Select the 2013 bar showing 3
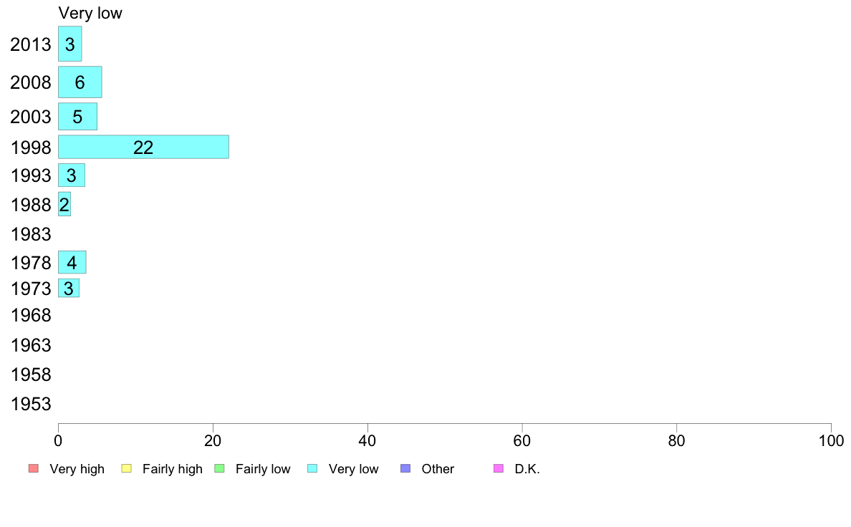The image size is (851, 527). click(70, 44)
